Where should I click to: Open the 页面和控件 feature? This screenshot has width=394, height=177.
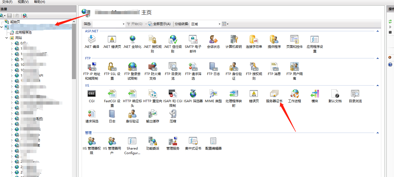(x=295, y=42)
